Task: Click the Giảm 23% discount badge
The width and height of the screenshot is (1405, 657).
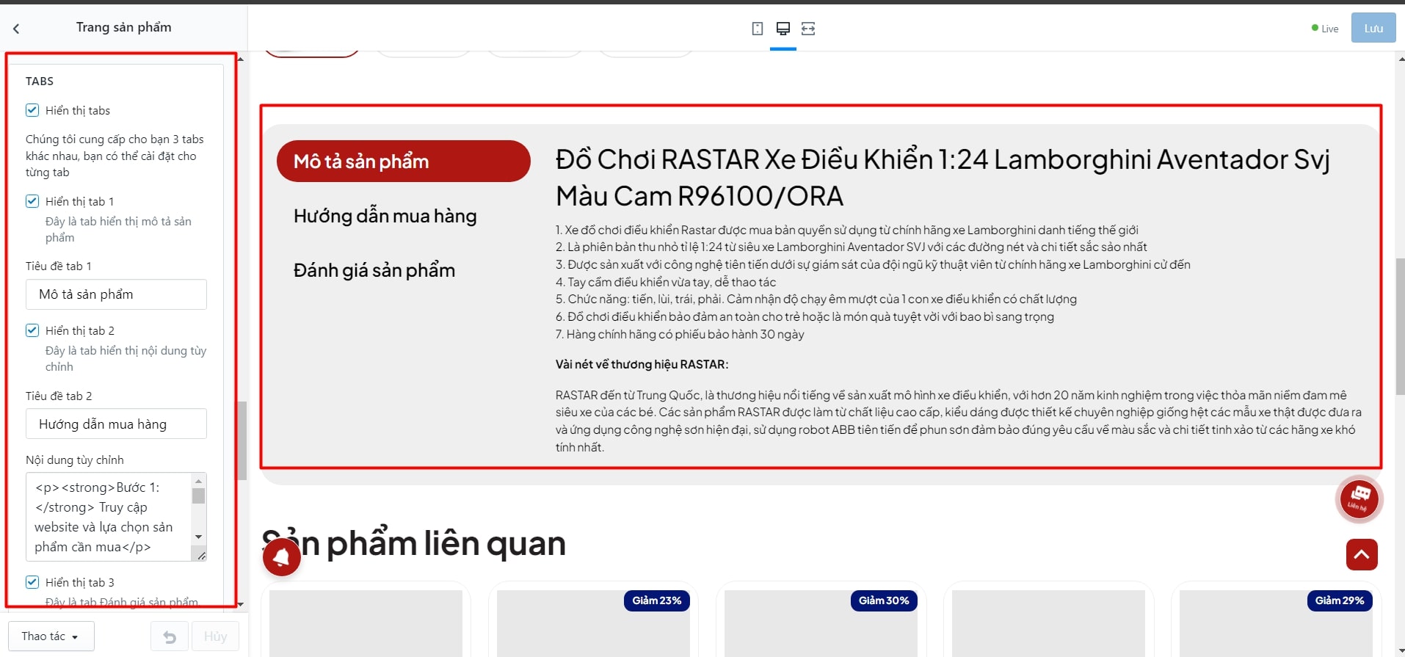Action: point(657,600)
